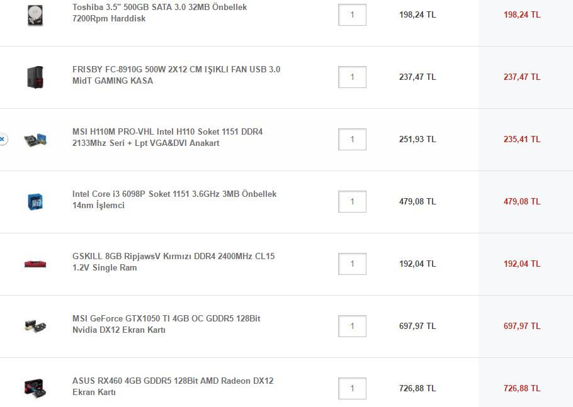The height and width of the screenshot is (407, 573).
Task: Open the GSKILL 8GB RipjawsV Ram link
Action: 173,262
